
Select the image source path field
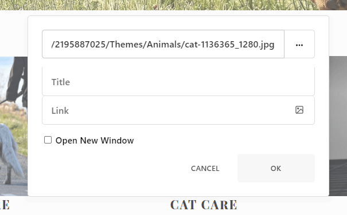pyautogui.click(x=163, y=44)
